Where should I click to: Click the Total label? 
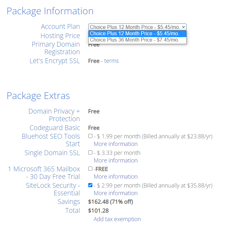click(x=73, y=211)
